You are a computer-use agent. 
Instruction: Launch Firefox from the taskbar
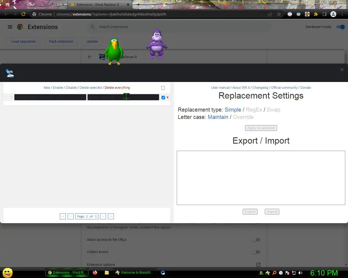[x=95, y=273]
